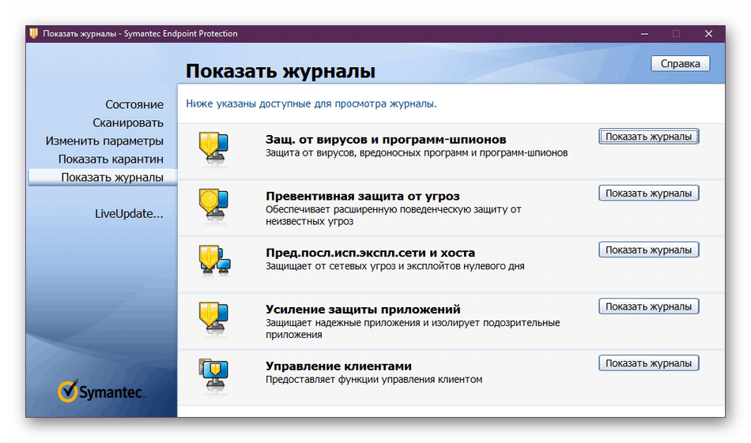Click the Превентивная защита от угроз clock shield icon
Image resolution: width=751 pixels, height=443 pixels.
pyautogui.click(x=213, y=205)
